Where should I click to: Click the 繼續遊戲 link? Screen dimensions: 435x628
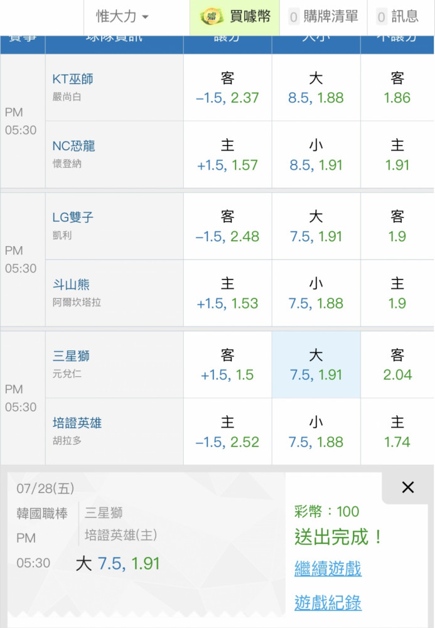coord(328,568)
